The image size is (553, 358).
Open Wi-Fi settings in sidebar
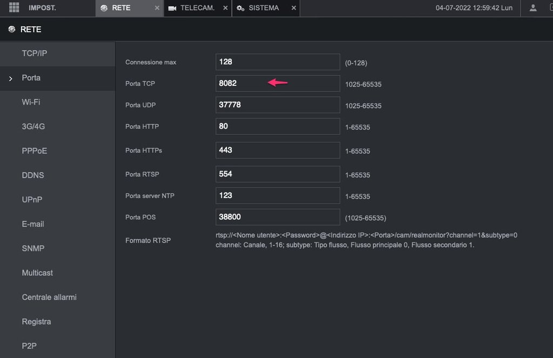pos(57,102)
